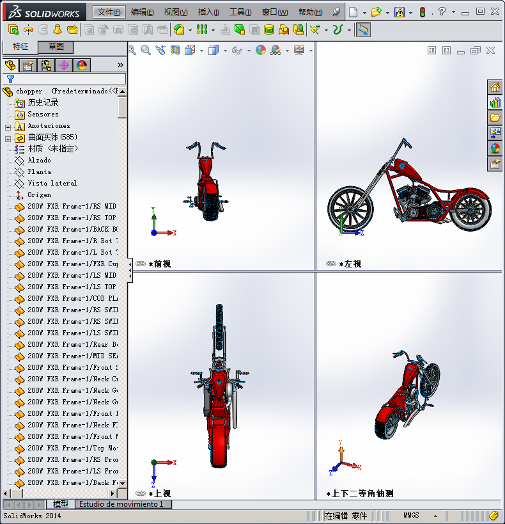Click the Display Style cube icon

click(214, 50)
